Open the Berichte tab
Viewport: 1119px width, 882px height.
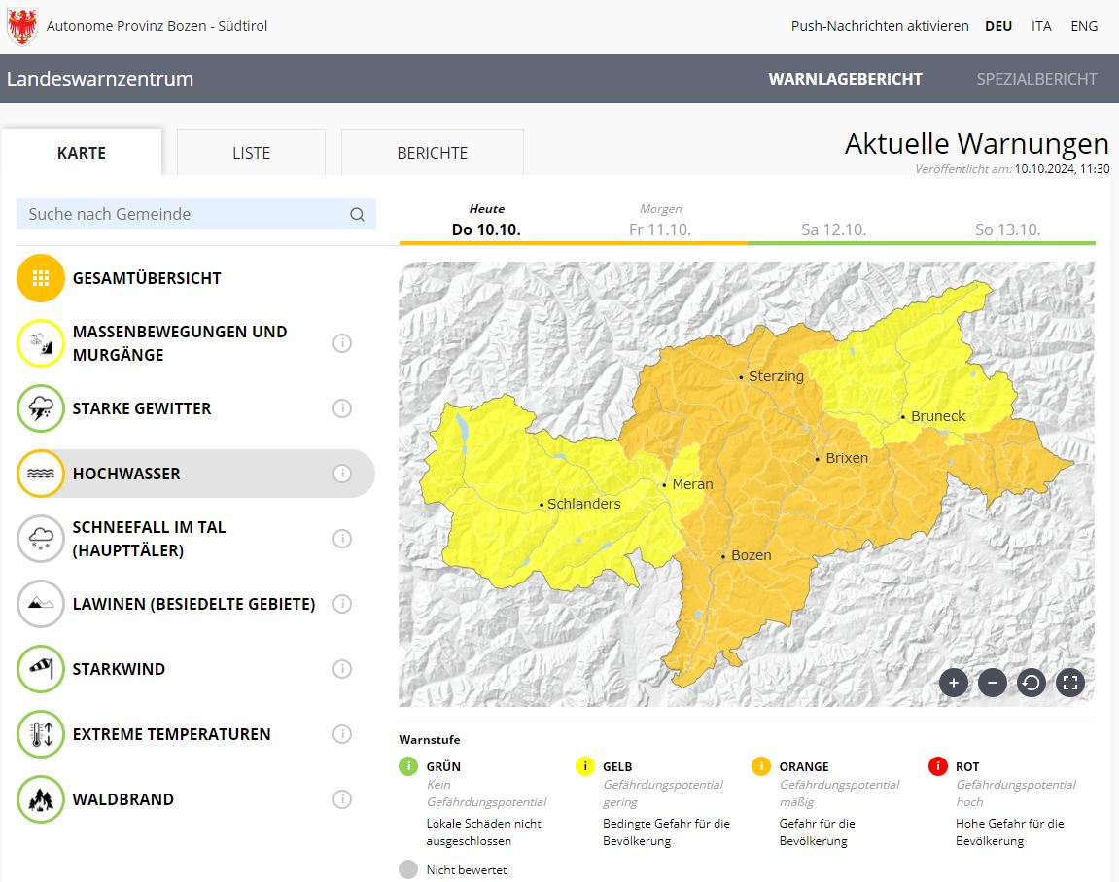click(432, 153)
